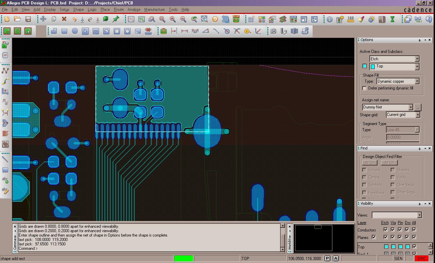Activate the Flip Design tool
Viewport: 435px width, 263px height.
tap(236, 19)
